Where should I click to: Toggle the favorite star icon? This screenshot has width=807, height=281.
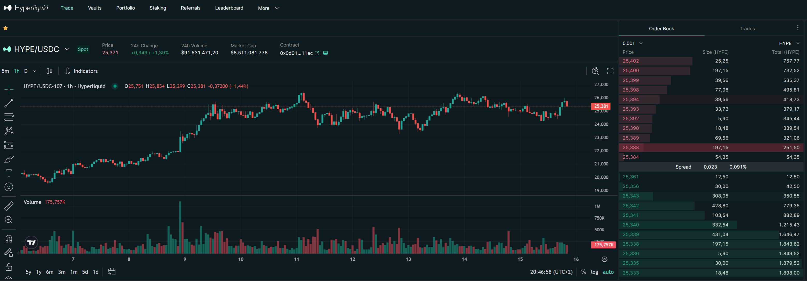(6, 28)
